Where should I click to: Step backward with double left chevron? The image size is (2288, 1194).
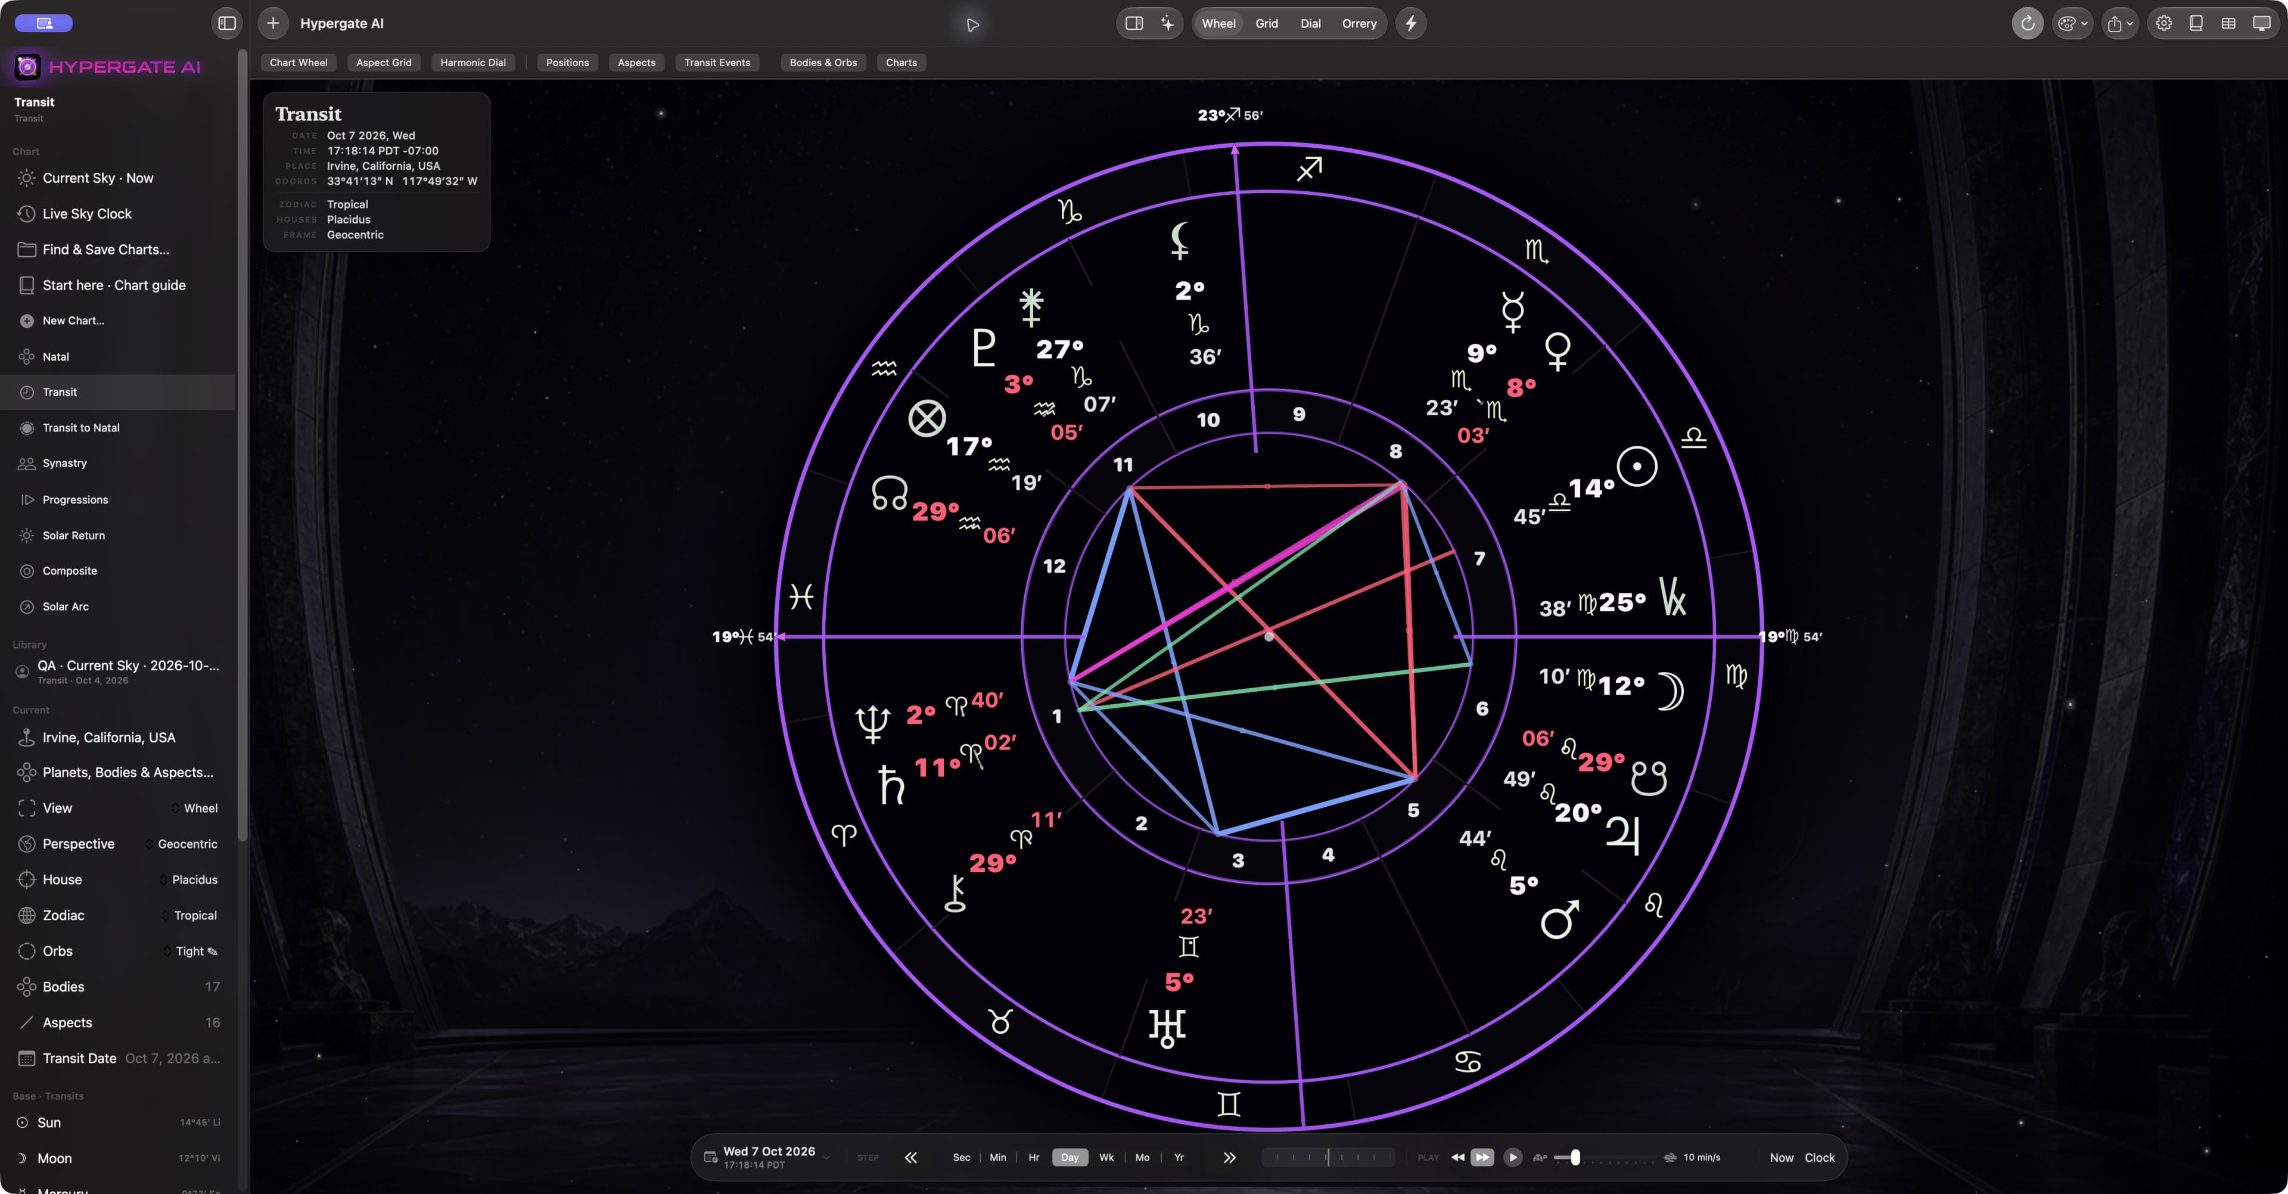coord(910,1156)
